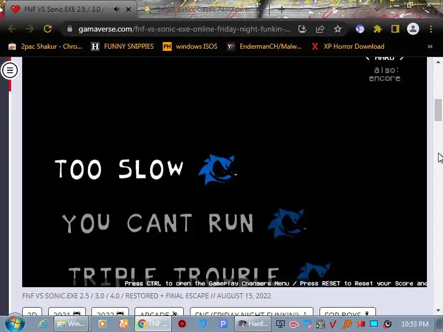Image resolution: width=443 pixels, height=332 pixels.
Task: Open the 2pac Shakur bookmark
Action: click(x=45, y=46)
